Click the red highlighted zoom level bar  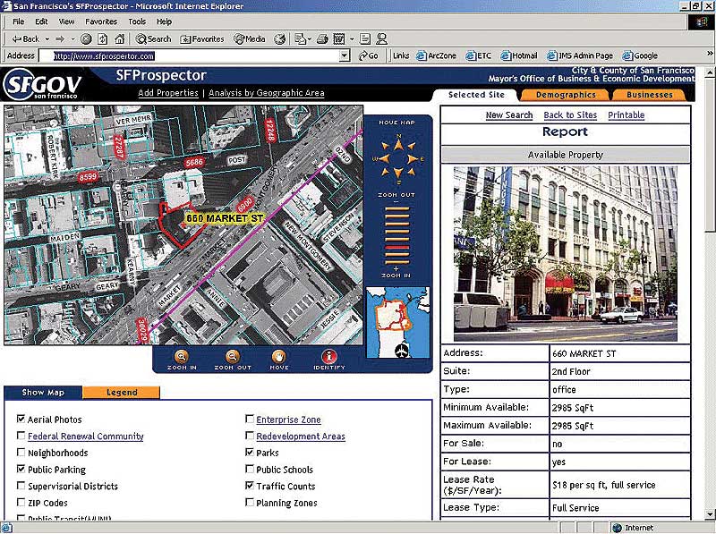pyautogui.click(x=396, y=248)
